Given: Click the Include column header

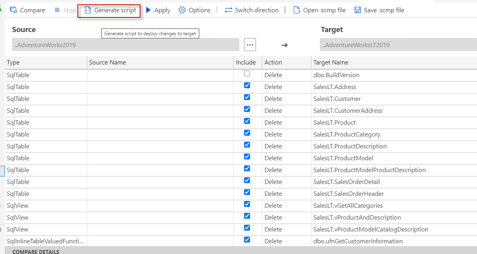Looking at the screenshot, I should point(246,63).
